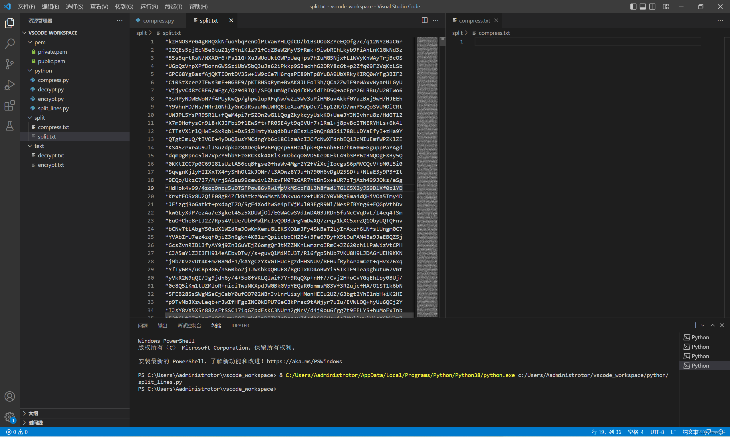730x437 pixels.
Task: Open more actions for split.txt editor group
Action: pos(436,20)
